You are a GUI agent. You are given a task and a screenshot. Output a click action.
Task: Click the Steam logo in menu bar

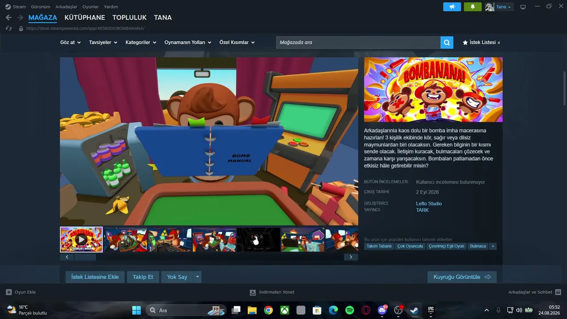pos(8,7)
